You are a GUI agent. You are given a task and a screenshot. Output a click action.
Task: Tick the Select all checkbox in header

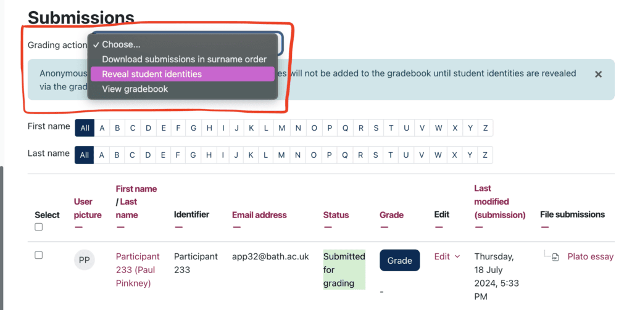39,227
